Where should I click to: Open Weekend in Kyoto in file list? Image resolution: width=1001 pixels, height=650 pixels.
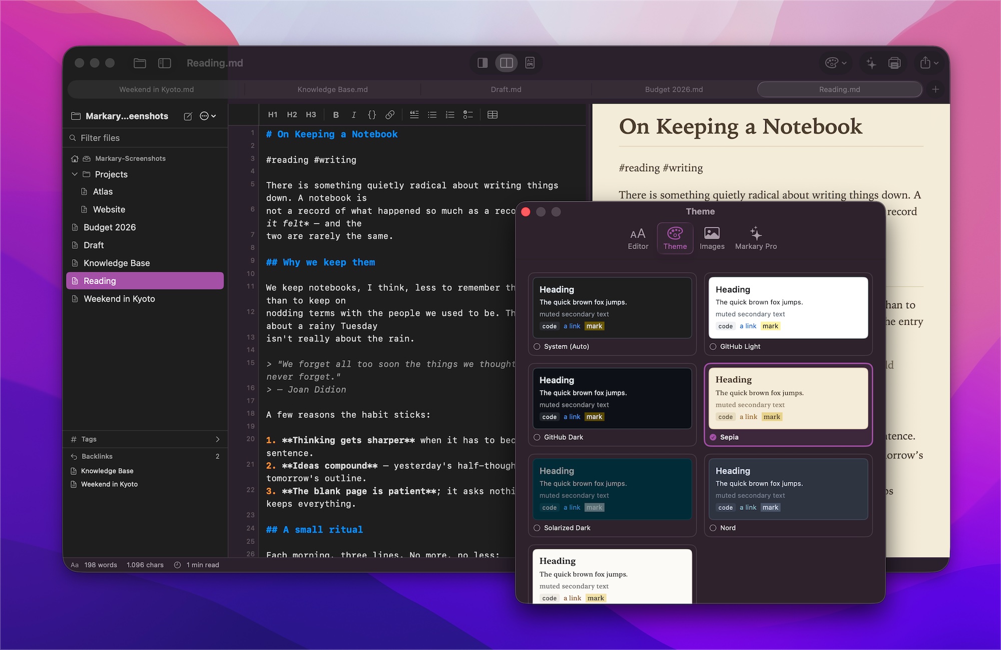click(145, 299)
